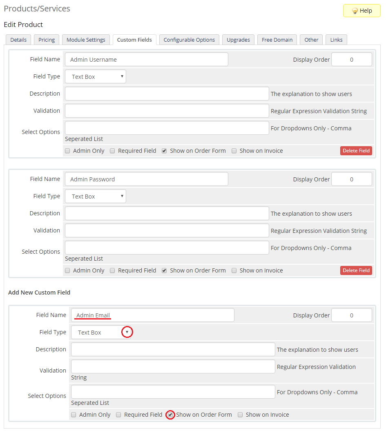The width and height of the screenshot is (386, 431).
Task: Click Display Order for new custom field
Action: [x=352, y=315]
